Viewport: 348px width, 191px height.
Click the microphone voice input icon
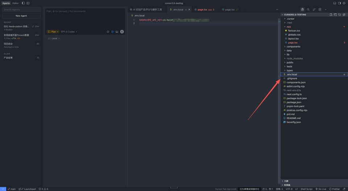pos(122,32)
